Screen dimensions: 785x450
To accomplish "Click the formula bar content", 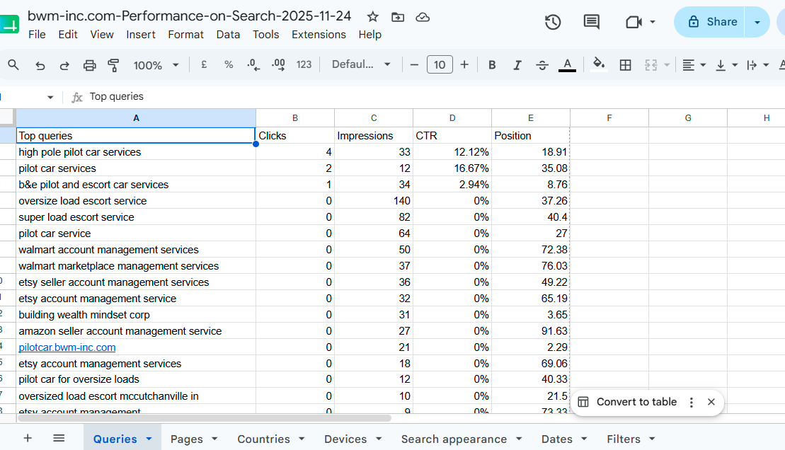I will click(x=117, y=97).
